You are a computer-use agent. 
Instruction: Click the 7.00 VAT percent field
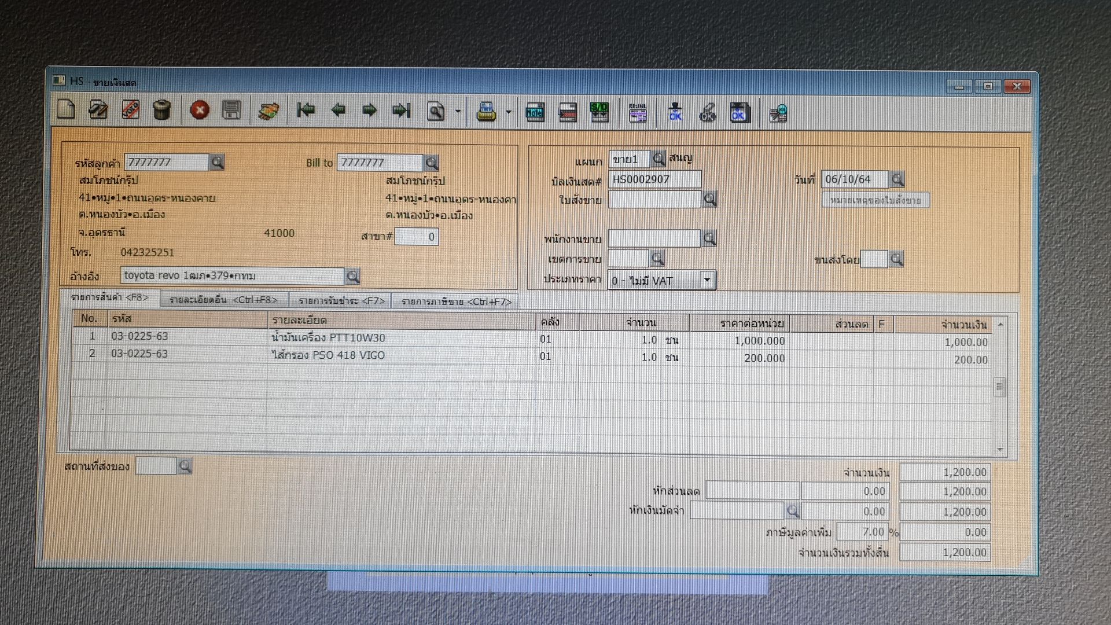coord(862,531)
